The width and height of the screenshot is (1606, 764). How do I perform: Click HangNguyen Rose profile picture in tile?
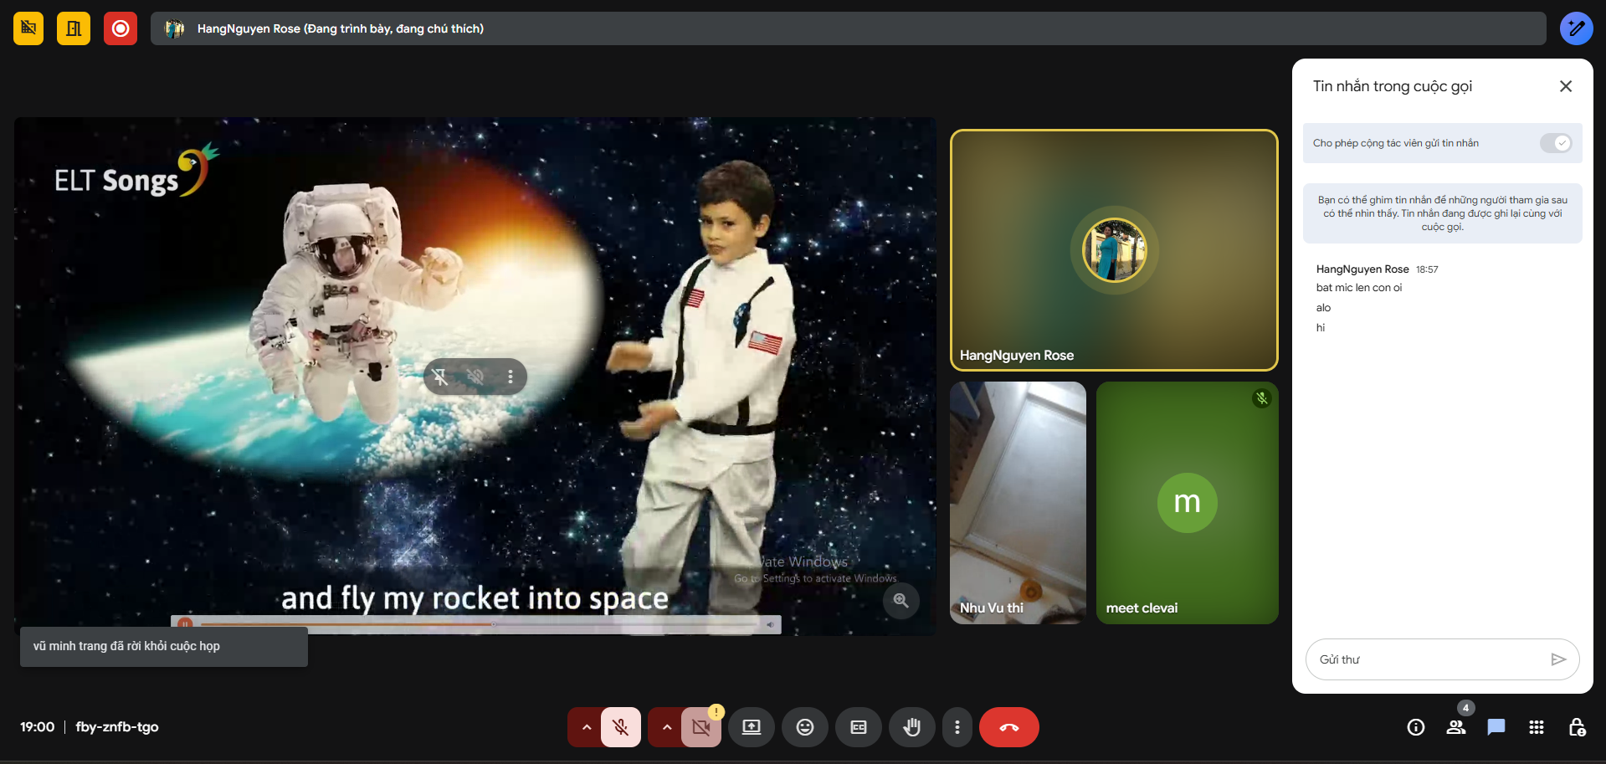(1114, 250)
